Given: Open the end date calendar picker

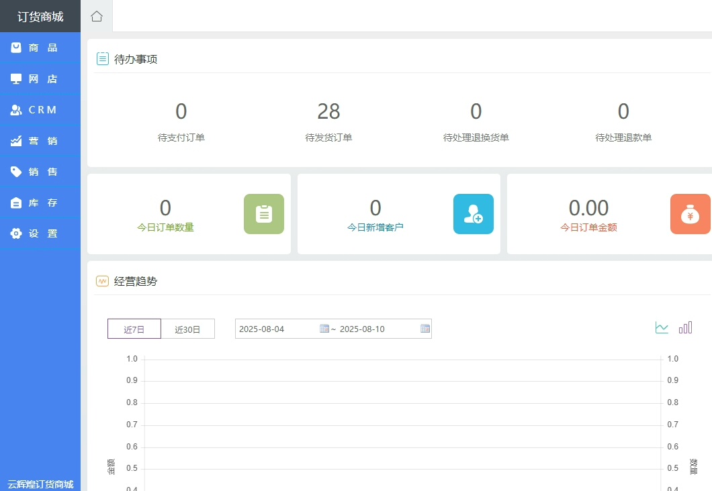Looking at the screenshot, I should (425, 329).
